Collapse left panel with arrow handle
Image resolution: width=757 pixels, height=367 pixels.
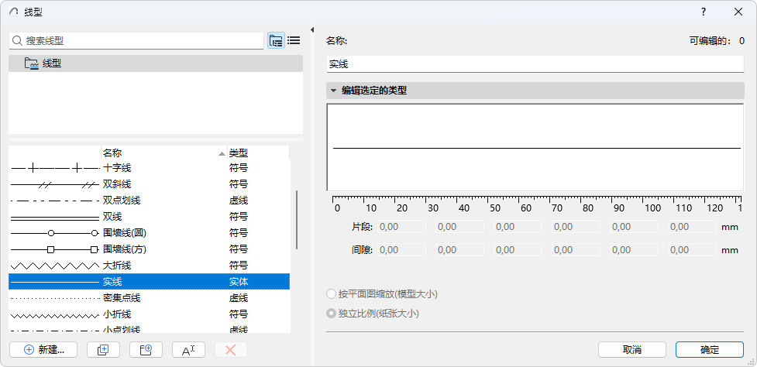312,30
